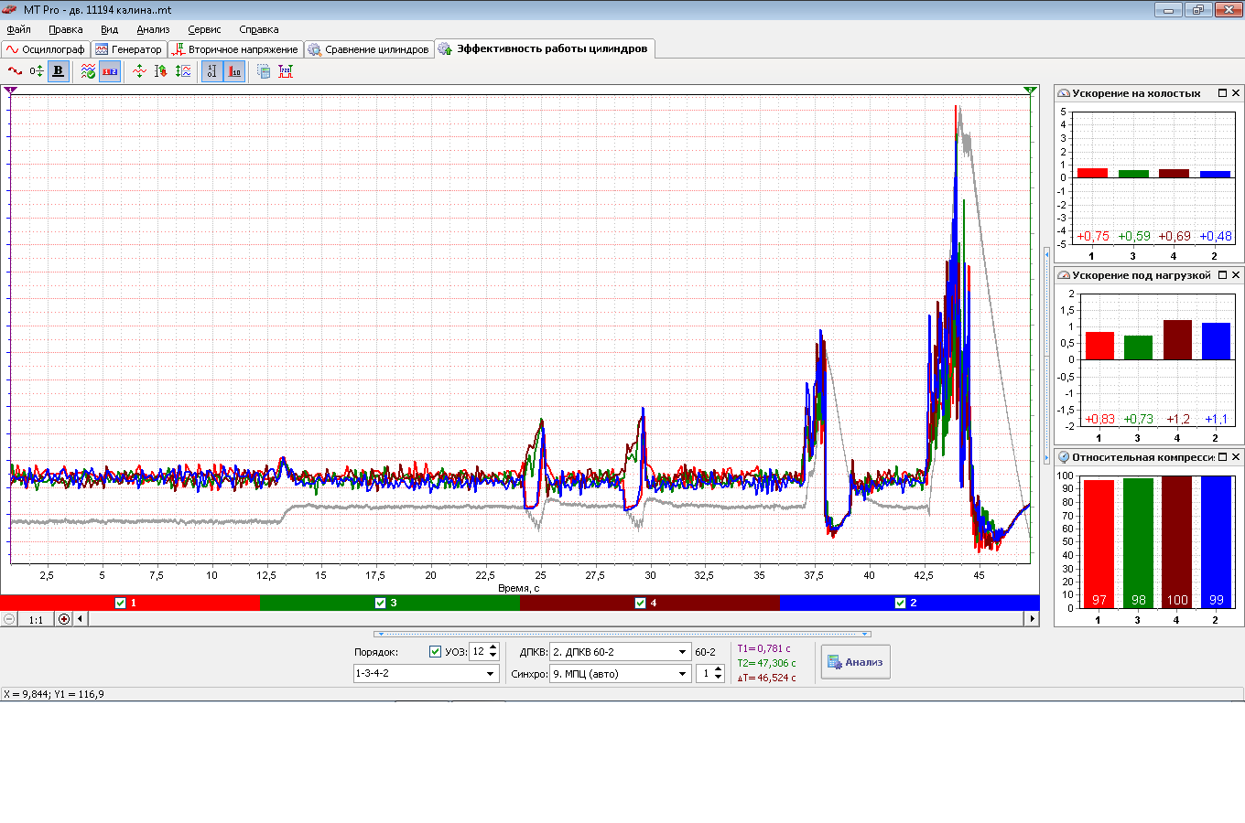This screenshot has width=1245, height=823.
Task: Switch to the Вторичное напряжение tab
Action: pyautogui.click(x=235, y=49)
